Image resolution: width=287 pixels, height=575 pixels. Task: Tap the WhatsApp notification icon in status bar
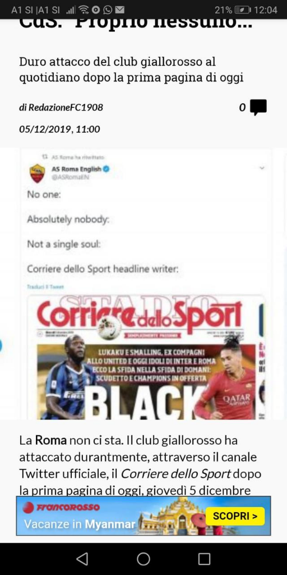108,10
